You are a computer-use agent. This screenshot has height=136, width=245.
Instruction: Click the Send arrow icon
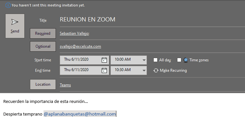coord(15,22)
